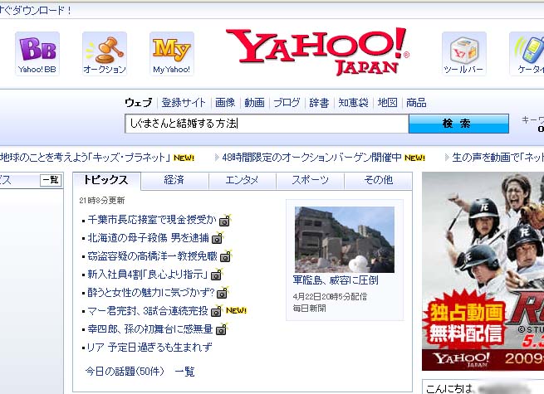544x394 pixels.
Task: Select the 商品 search tab
Action: click(416, 103)
